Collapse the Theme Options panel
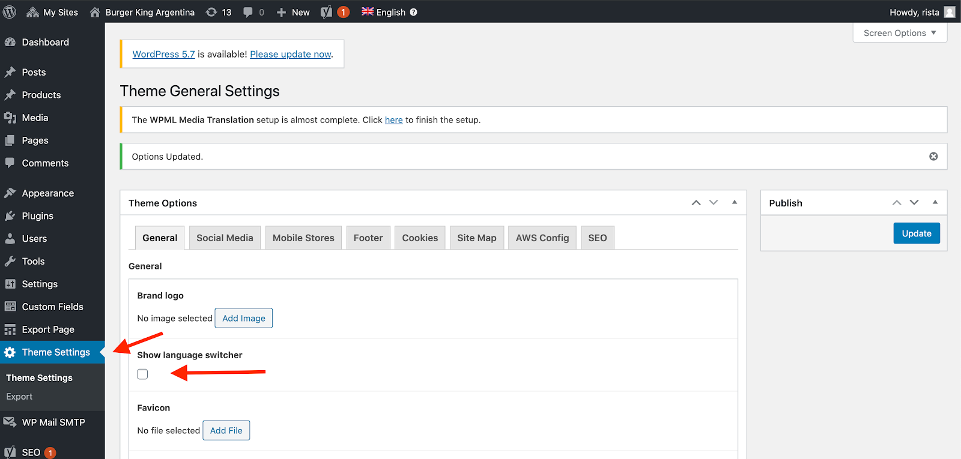 (735, 202)
